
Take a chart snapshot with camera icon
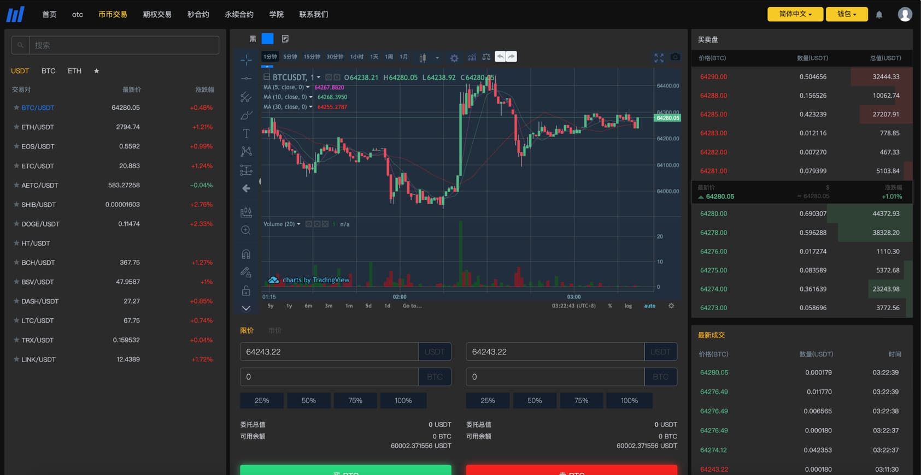pos(676,57)
